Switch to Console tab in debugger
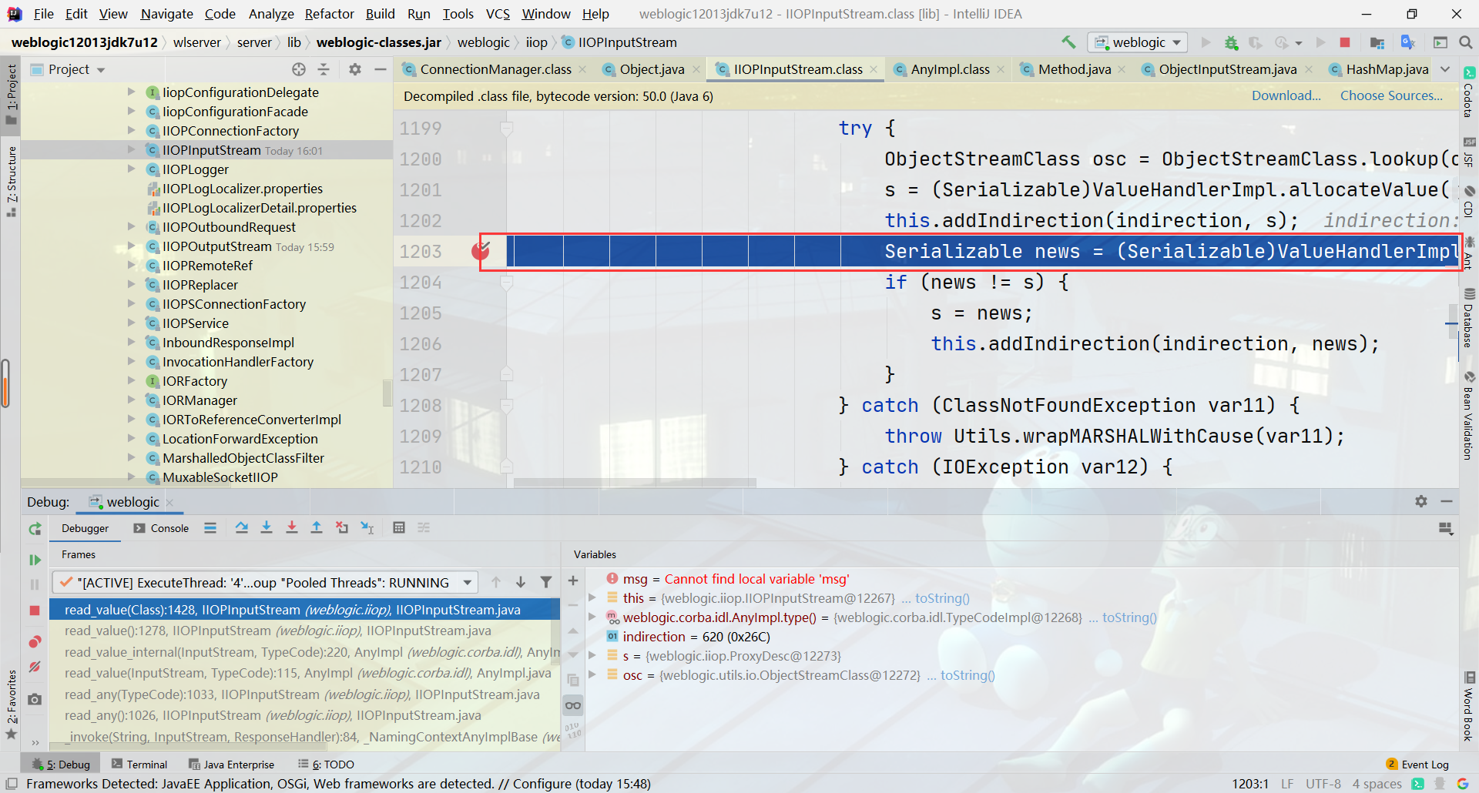The width and height of the screenshot is (1479, 793). pyautogui.click(x=161, y=528)
